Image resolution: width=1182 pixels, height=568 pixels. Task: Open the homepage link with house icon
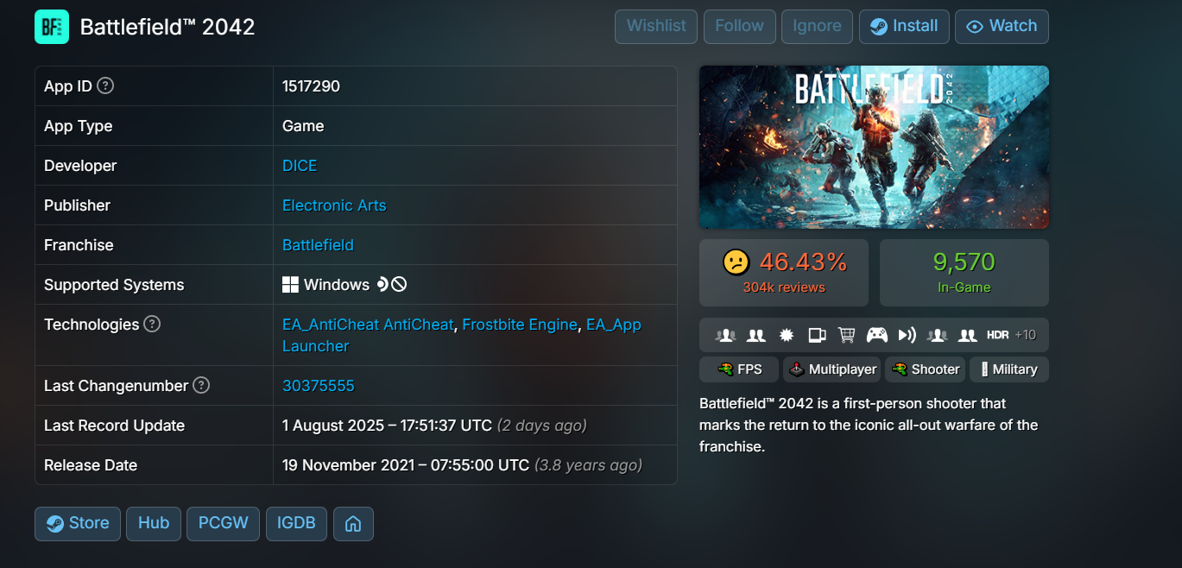[x=353, y=524]
